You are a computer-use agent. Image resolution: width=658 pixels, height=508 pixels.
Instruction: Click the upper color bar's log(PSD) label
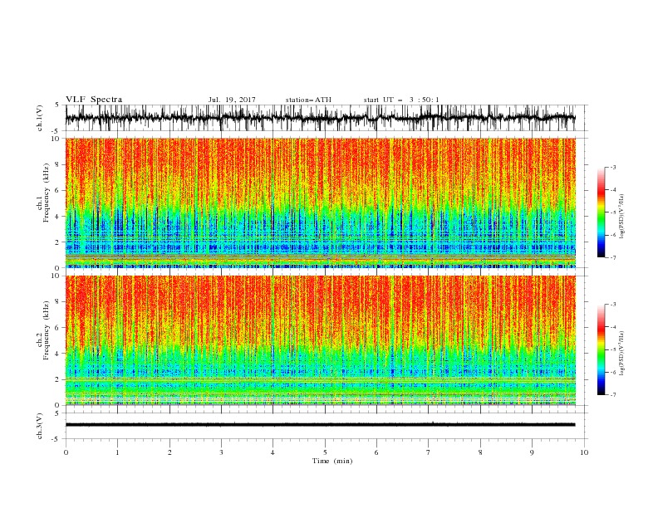pyautogui.click(x=621, y=217)
